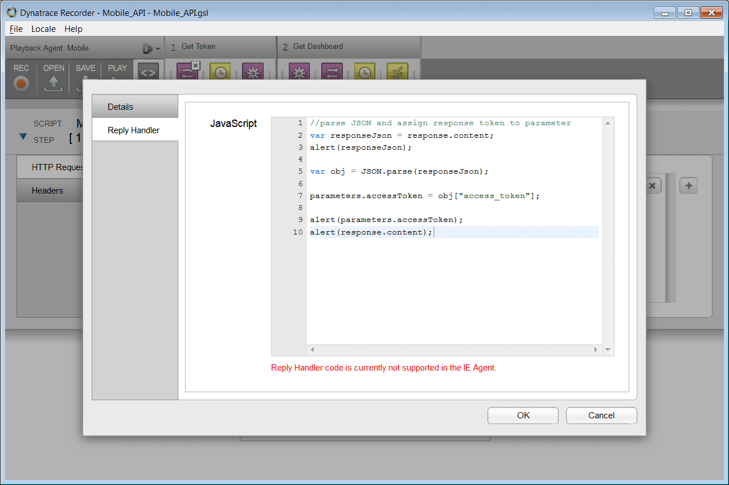
Task: Click the red IE Agent warning message
Action: [384, 368]
